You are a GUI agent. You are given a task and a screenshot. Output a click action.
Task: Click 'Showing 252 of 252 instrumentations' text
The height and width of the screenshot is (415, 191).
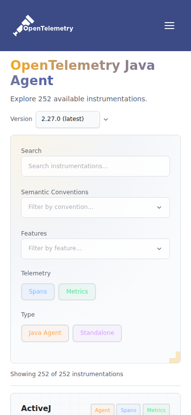coord(67,374)
